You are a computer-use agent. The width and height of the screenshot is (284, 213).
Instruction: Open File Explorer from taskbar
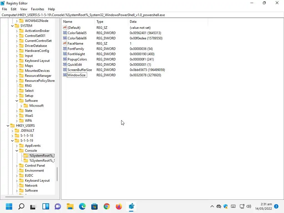pyautogui.click(x=70, y=206)
